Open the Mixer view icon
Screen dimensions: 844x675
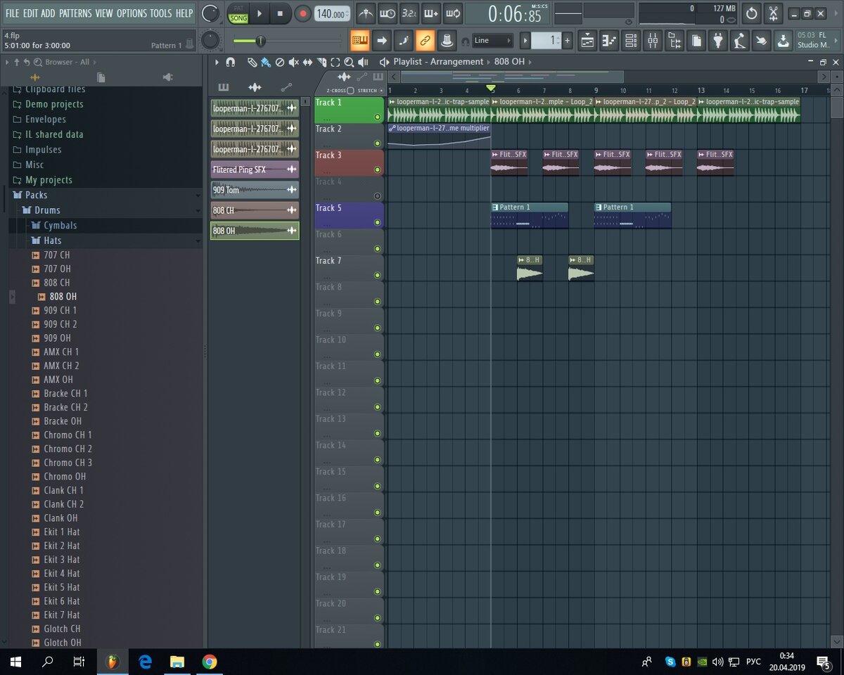pyautogui.click(x=653, y=41)
